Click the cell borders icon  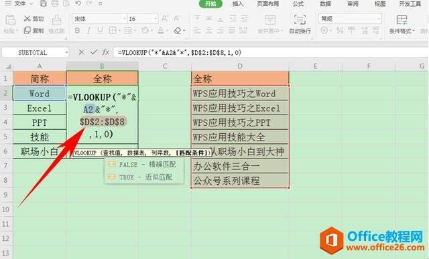pyautogui.click(x=113, y=30)
